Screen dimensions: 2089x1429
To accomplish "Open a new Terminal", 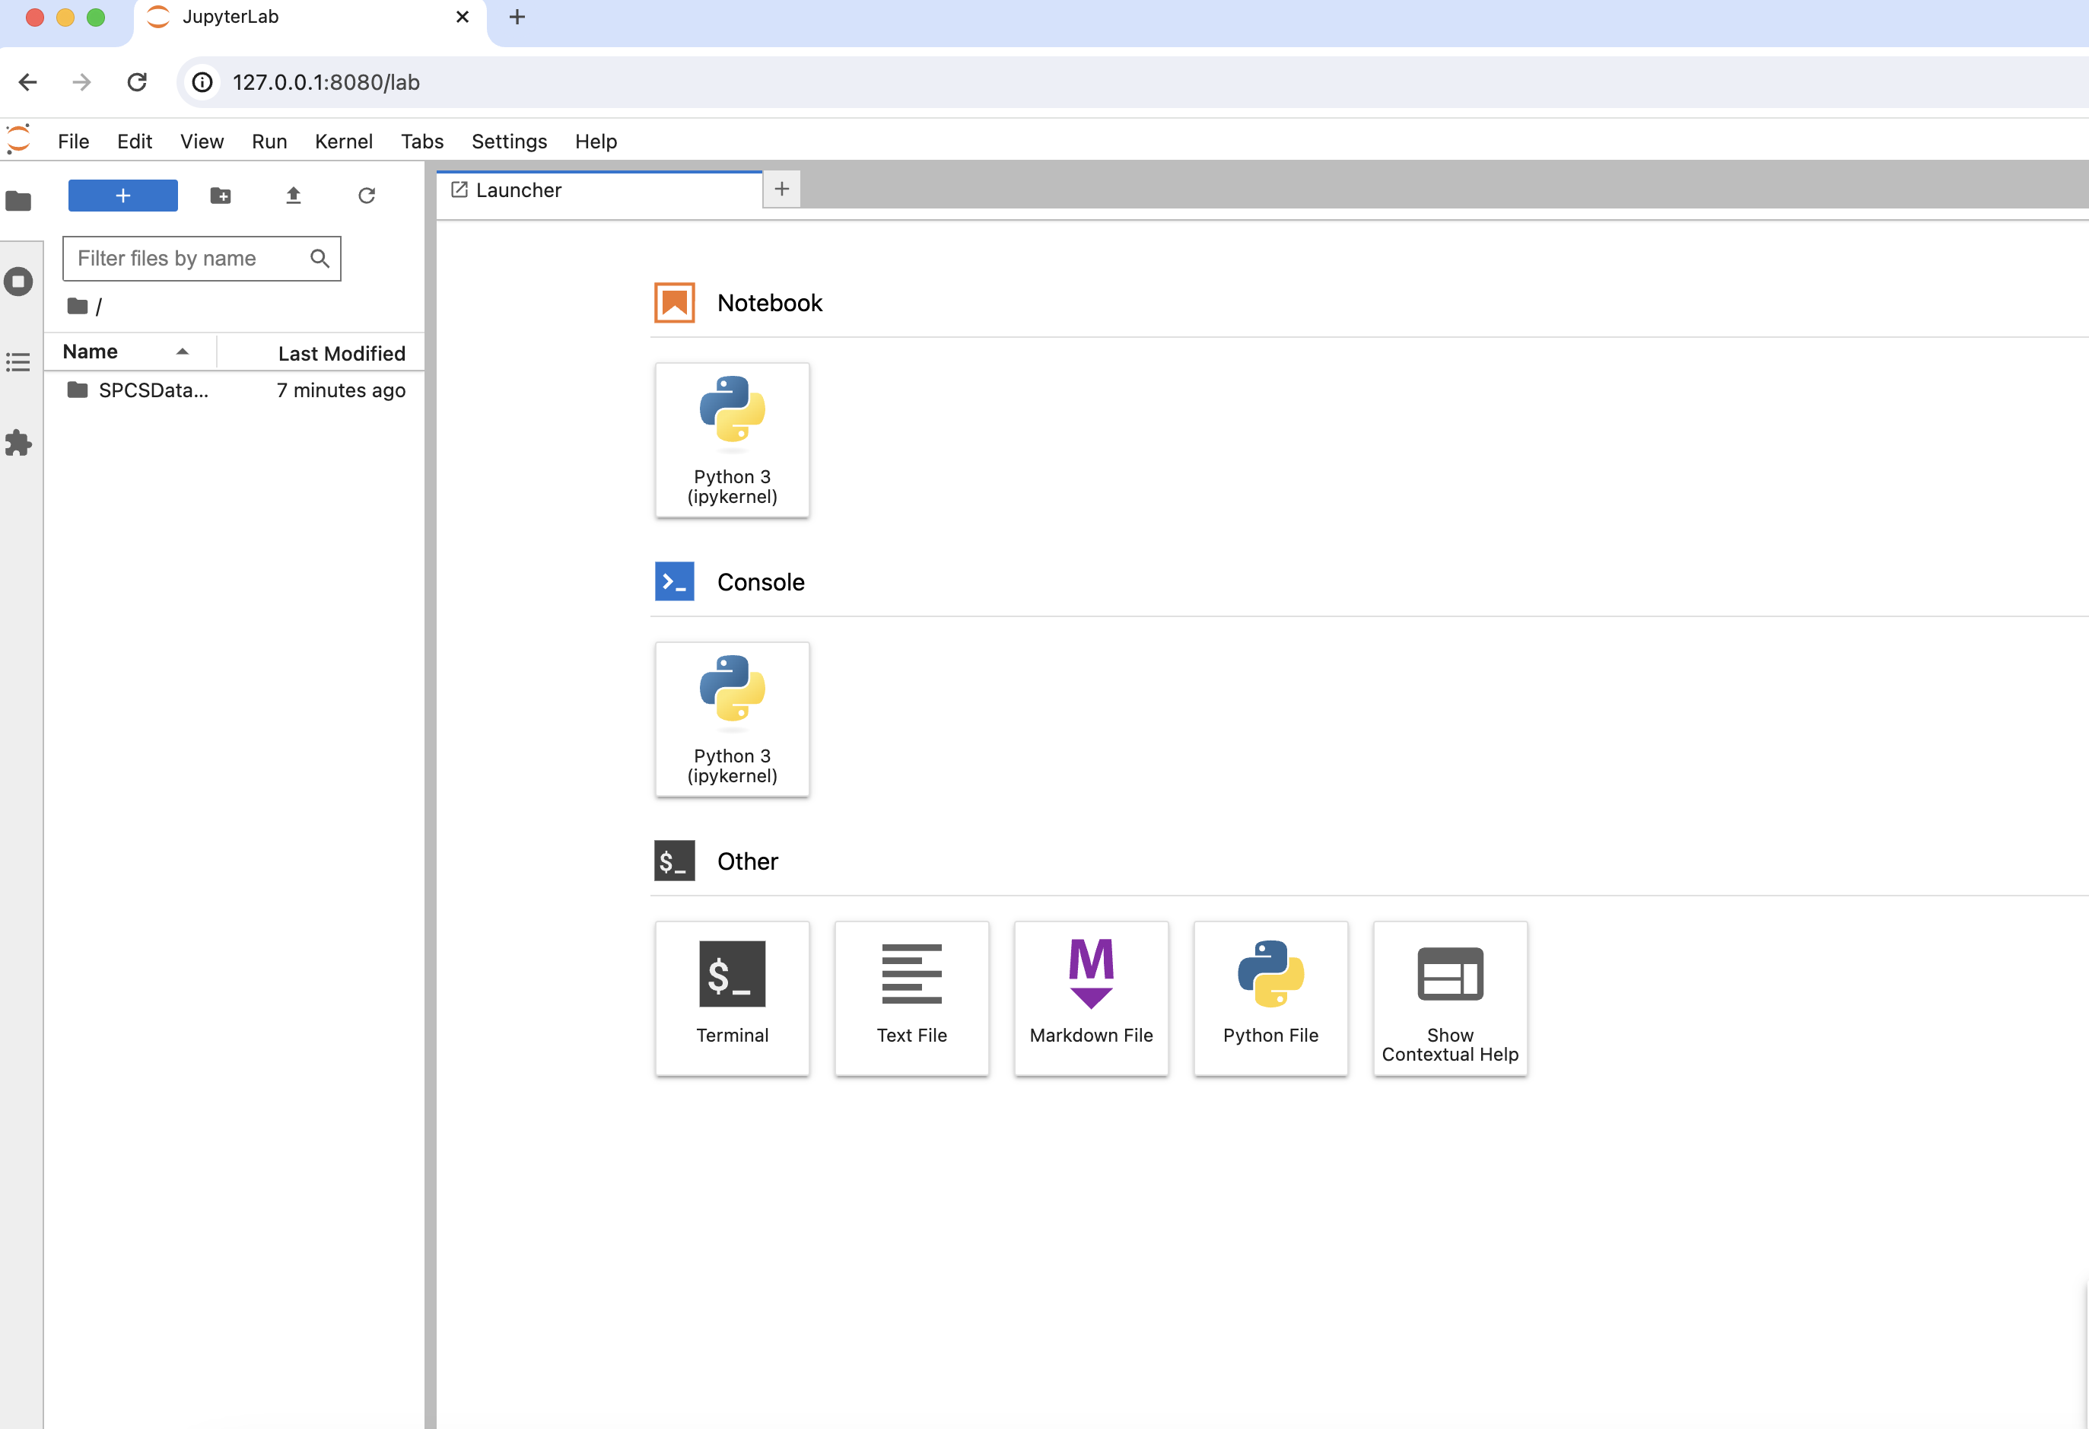I will [732, 998].
